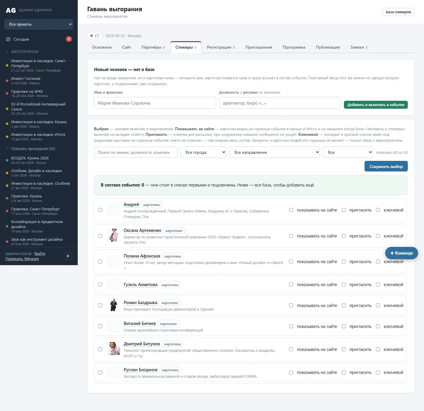The width and height of the screenshot is (424, 411).
Task: Open the Программа tab
Action: (294, 47)
